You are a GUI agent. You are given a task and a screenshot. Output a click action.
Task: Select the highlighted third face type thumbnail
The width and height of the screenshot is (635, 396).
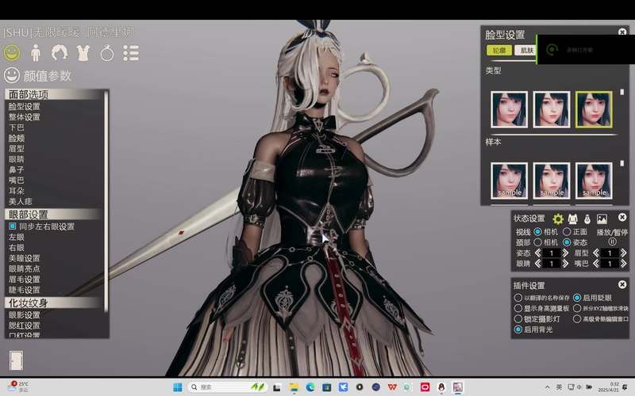[594, 109]
